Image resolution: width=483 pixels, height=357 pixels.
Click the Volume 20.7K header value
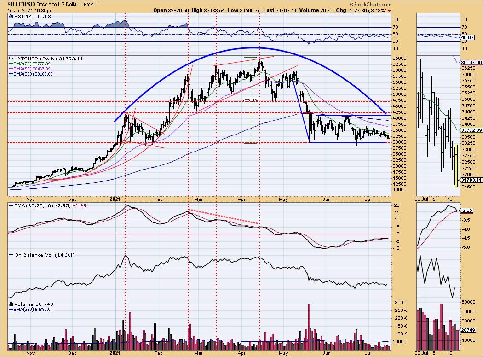[316, 11]
